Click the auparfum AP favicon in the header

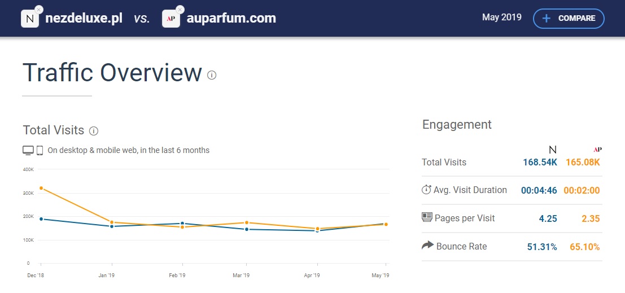point(171,19)
